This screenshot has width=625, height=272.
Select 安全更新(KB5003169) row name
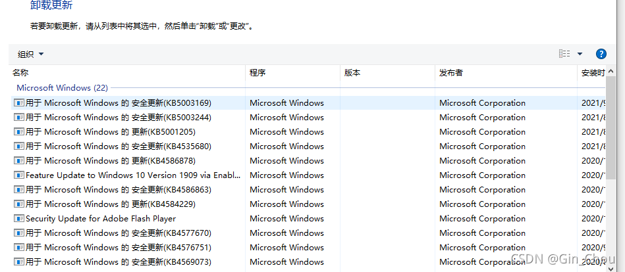(x=119, y=103)
